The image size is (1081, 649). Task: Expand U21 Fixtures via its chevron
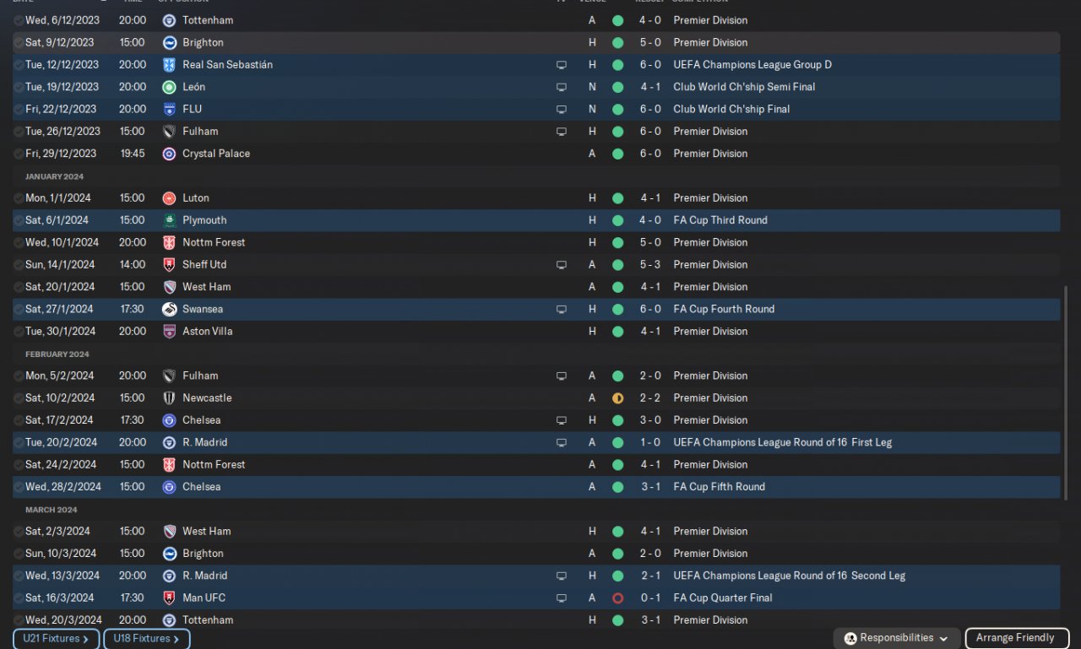(x=85, y=639)
